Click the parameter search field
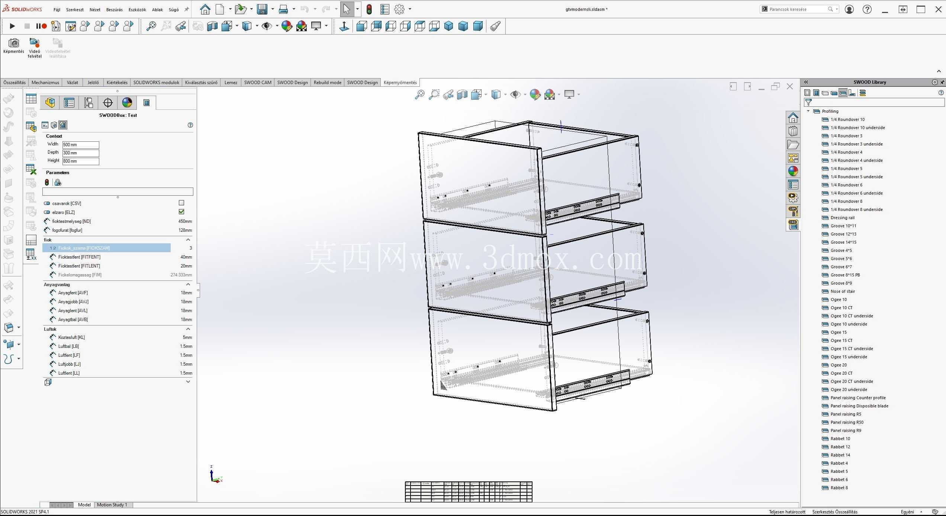The width and height of the screenshot is (946, 516). [x=118, y=192]
